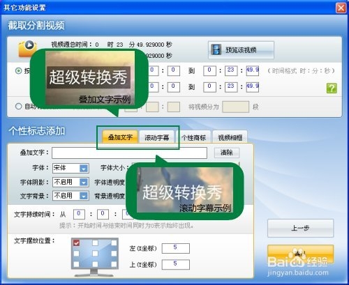
Task: Click the 个性标志添加 heading
Action: [37, 131]
